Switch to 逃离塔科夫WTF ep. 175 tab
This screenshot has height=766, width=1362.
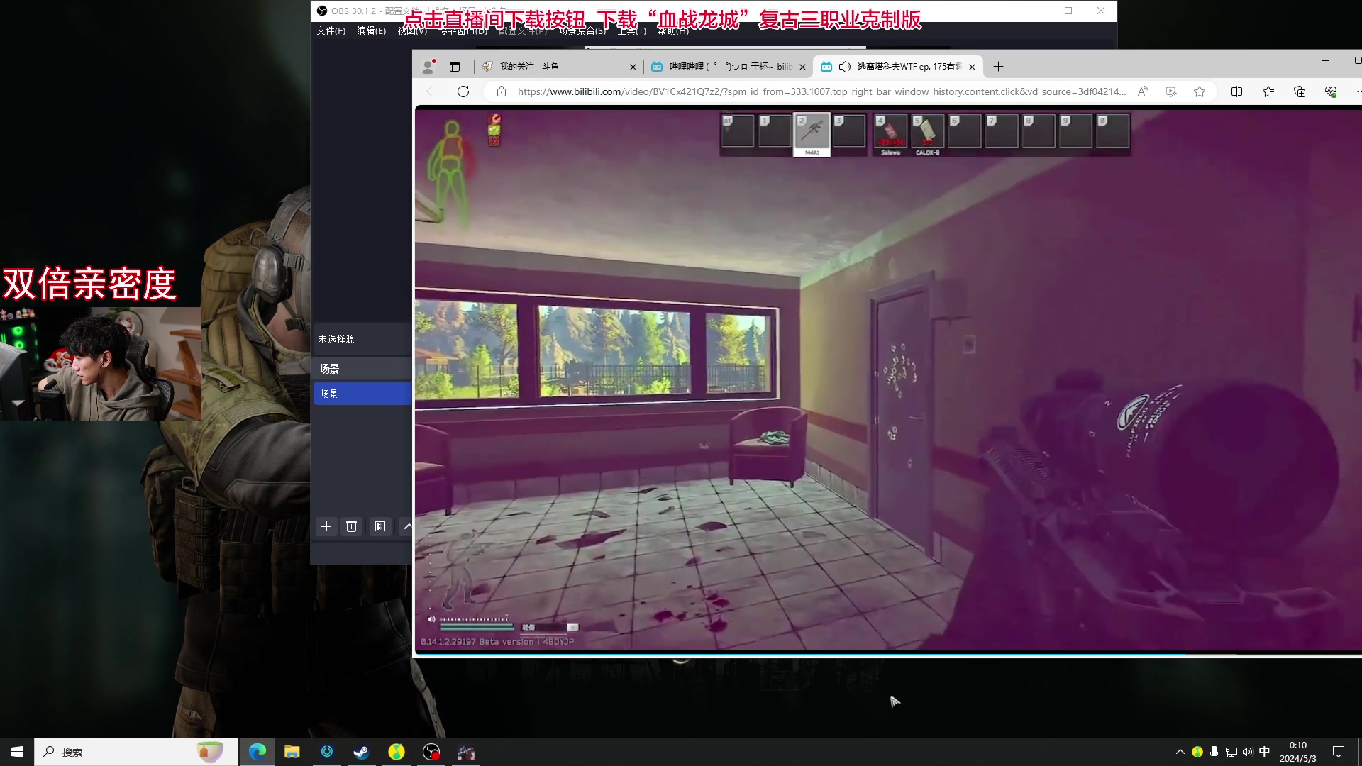point(899,67)
